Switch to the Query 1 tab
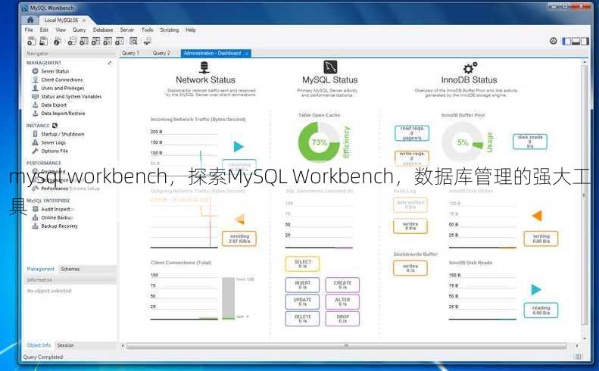The width and height of the screenshot is (599, 371). (131, 53)
